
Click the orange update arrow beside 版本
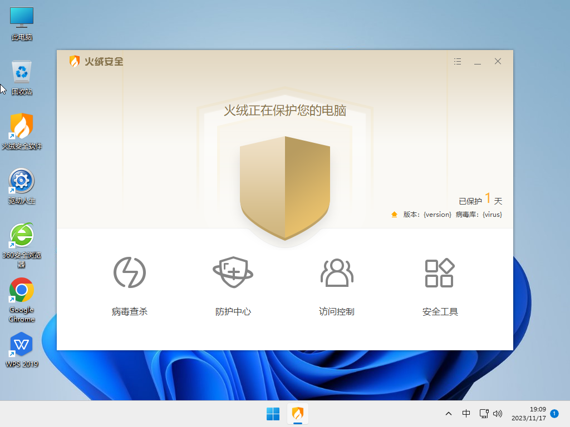click(x=395, y=215)
